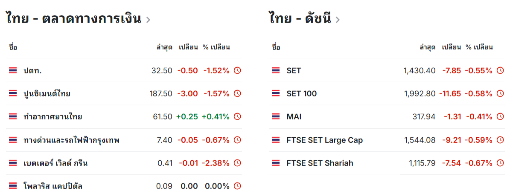Click the ชื่อ column header of the stocks table
The image size is (510, 194).
point(13,47)
